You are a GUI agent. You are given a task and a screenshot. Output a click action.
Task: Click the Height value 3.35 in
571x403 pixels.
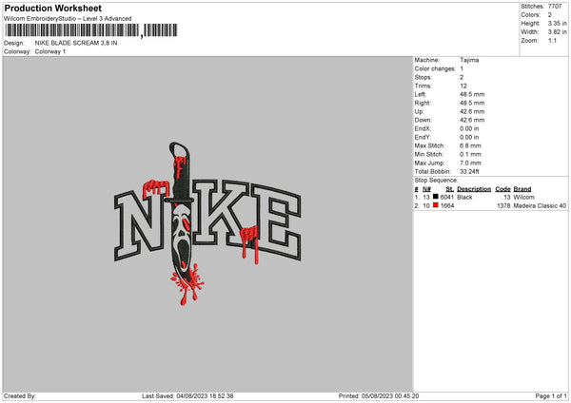[558, 23]
